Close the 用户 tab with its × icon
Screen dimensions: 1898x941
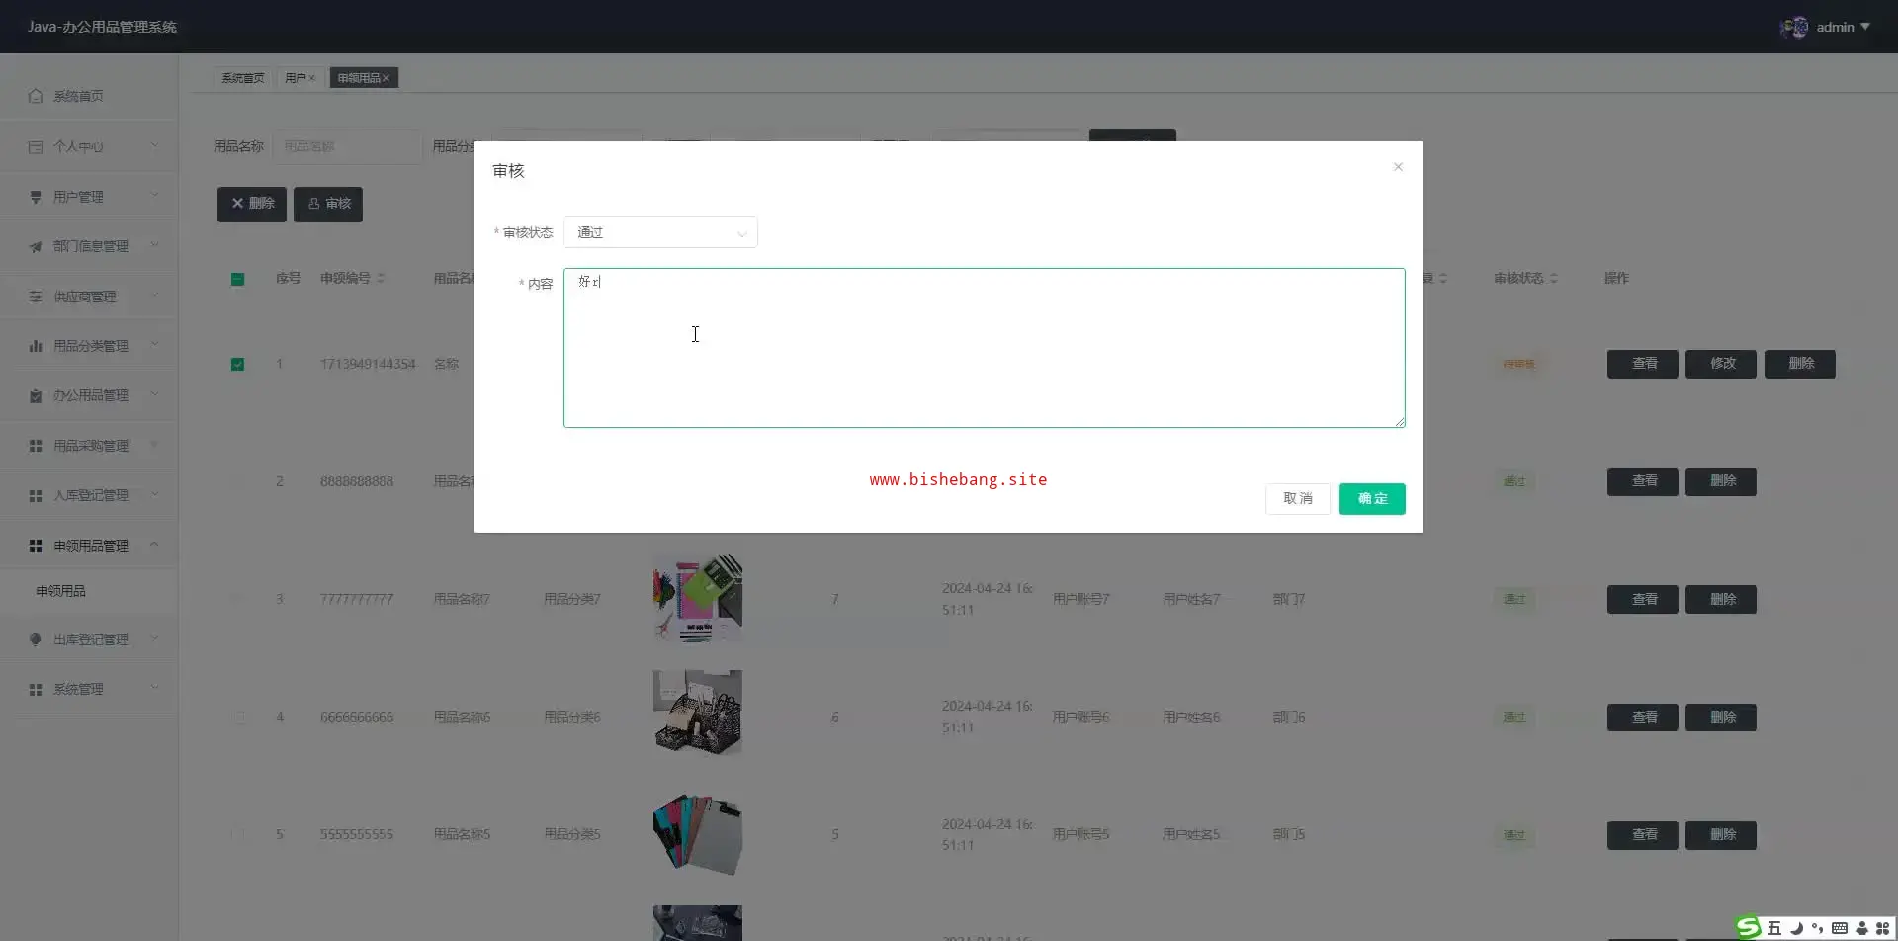pyautogui.click(x=311, y=78)
